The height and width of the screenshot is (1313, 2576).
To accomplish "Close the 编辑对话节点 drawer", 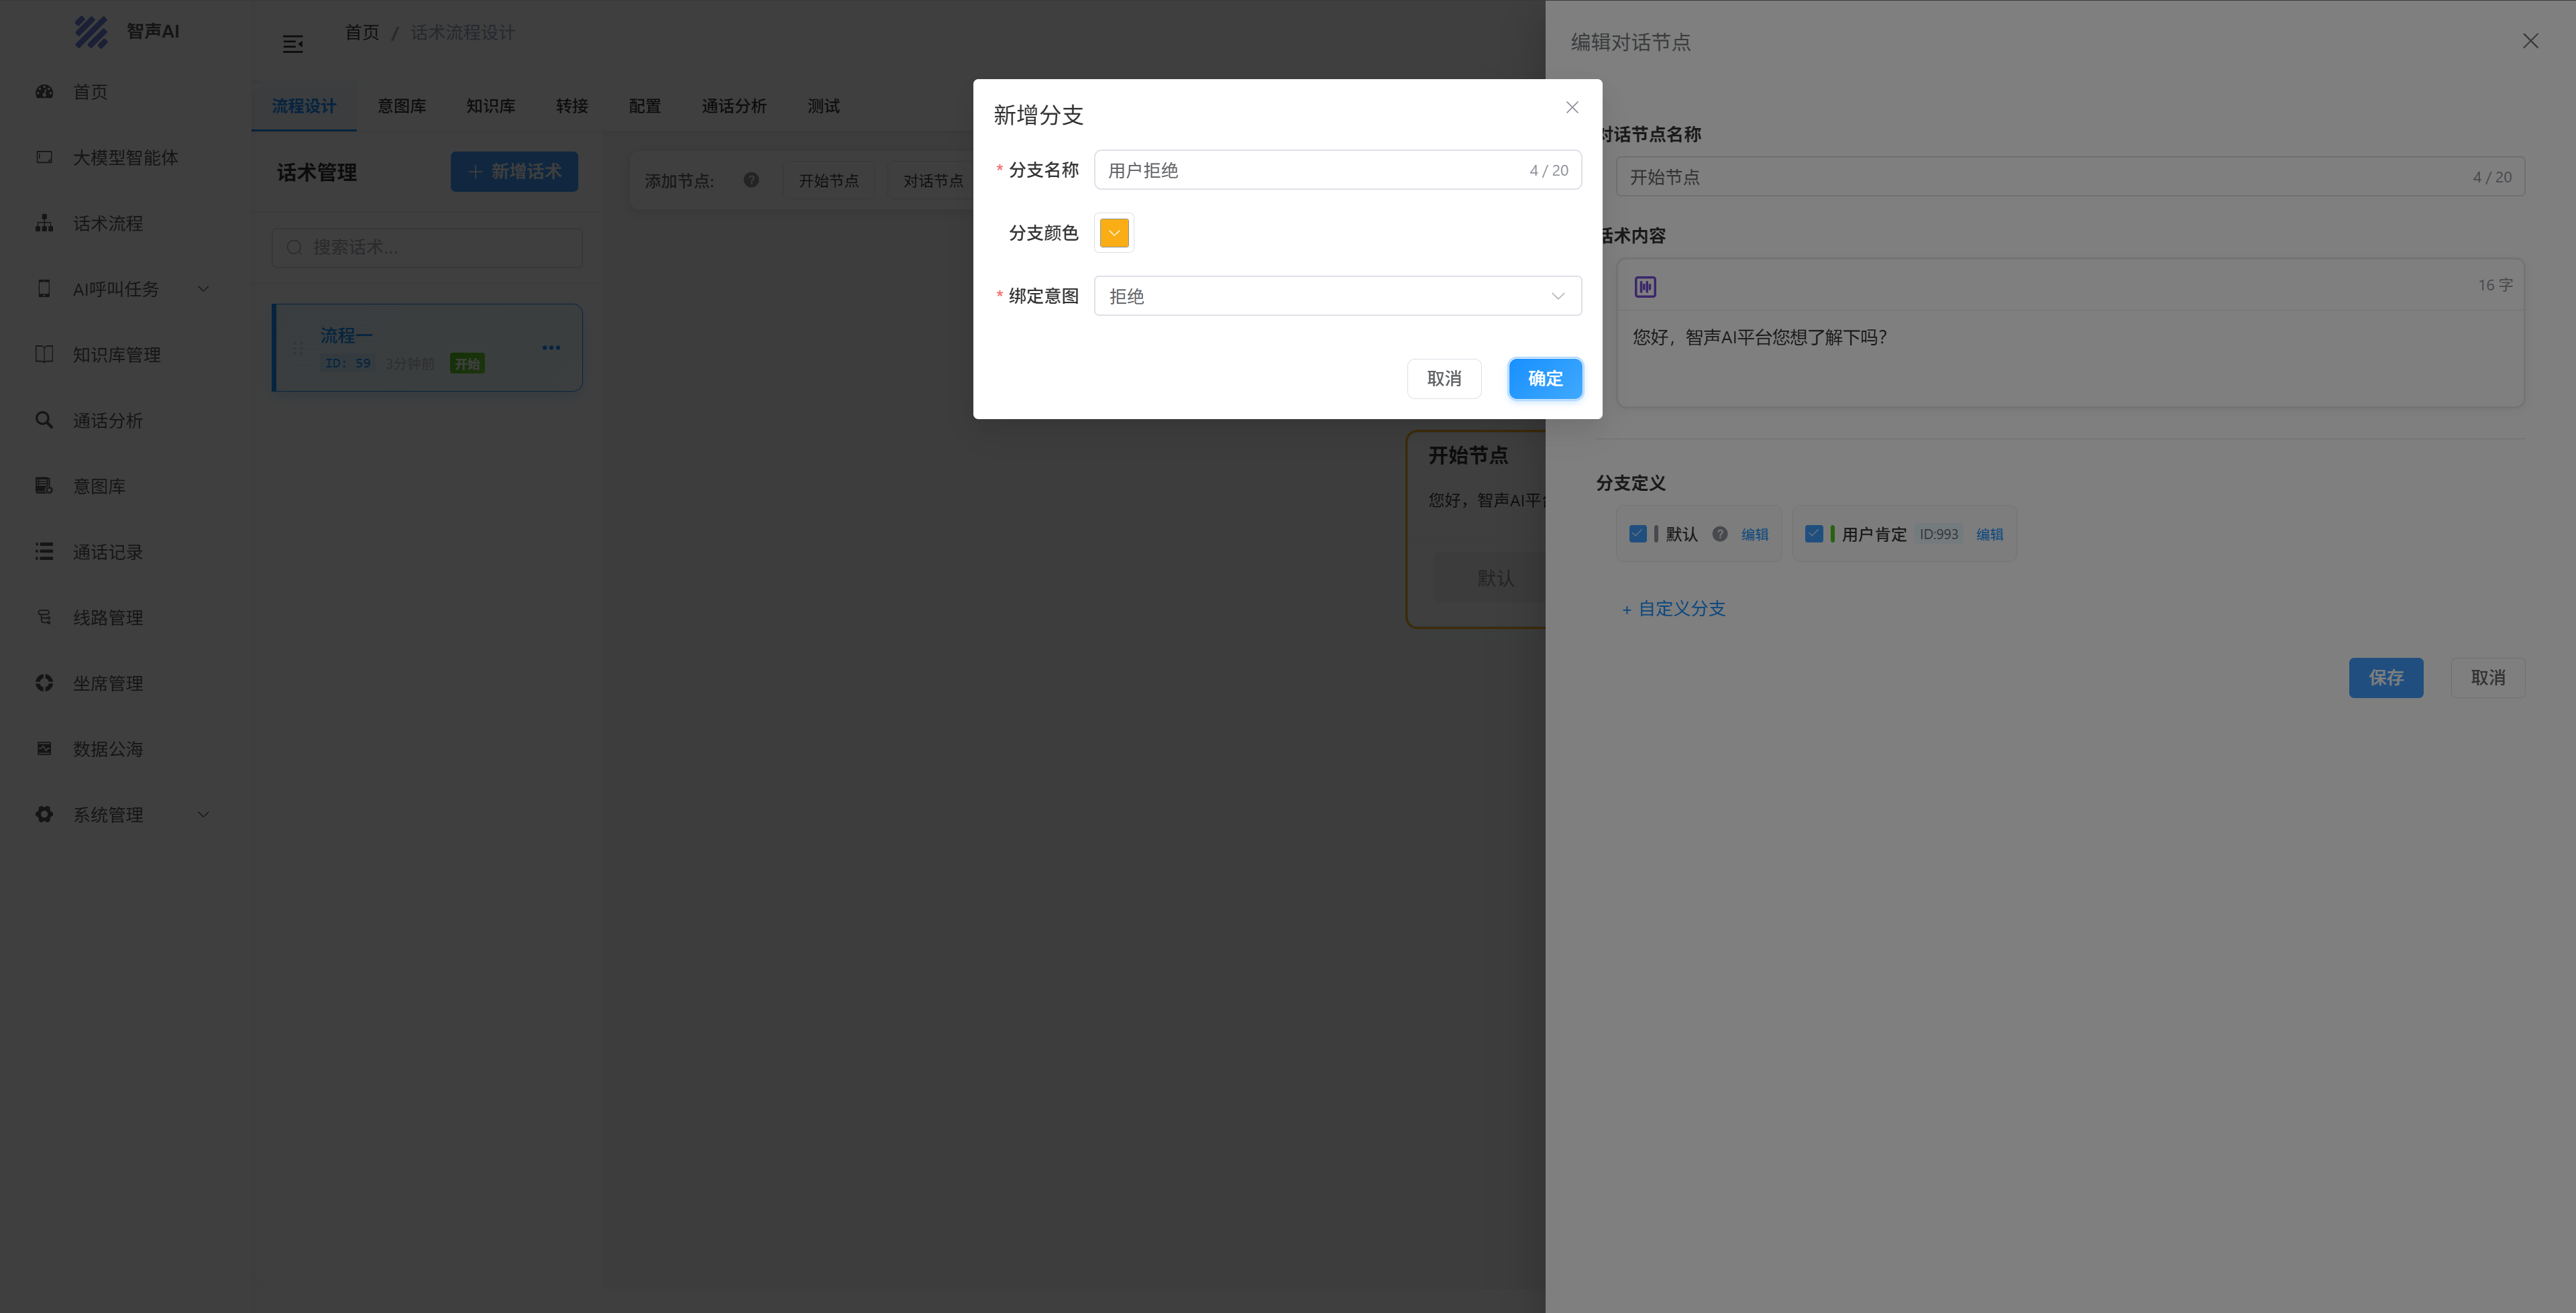I will (x=2530, y=41).
